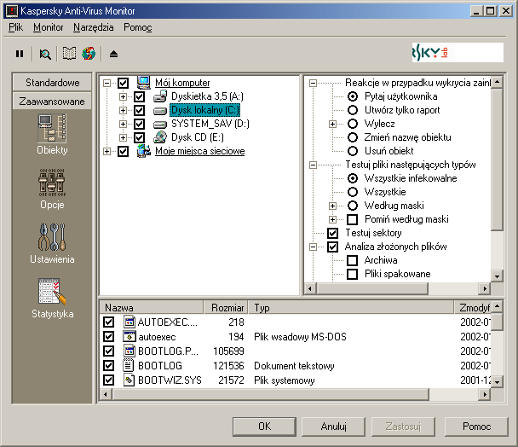Click the file list scroll right arrow

485,394
